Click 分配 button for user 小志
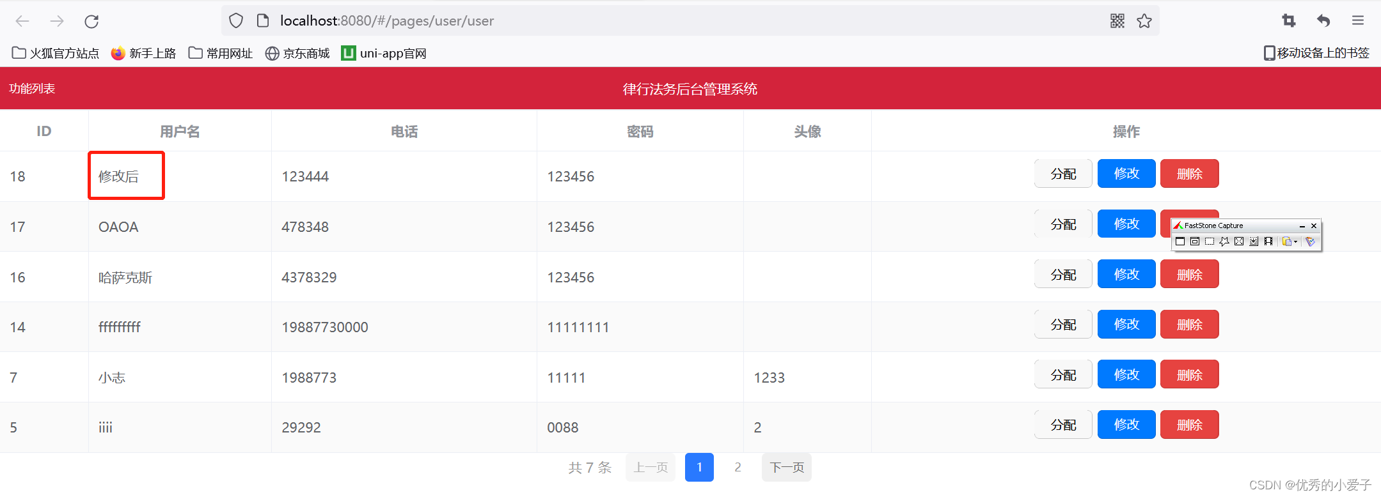 pos(1063,375)
